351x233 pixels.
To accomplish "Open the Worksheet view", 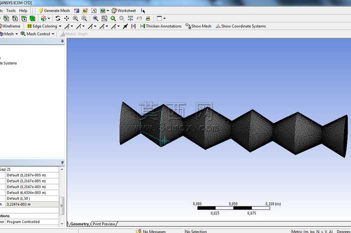I will pyautogui.click(x=124, y=11).
